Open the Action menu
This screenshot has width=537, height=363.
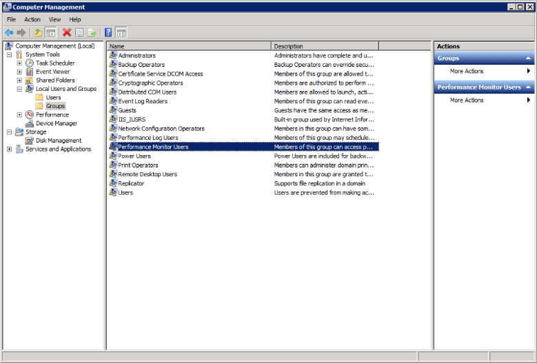coord(32,19)
